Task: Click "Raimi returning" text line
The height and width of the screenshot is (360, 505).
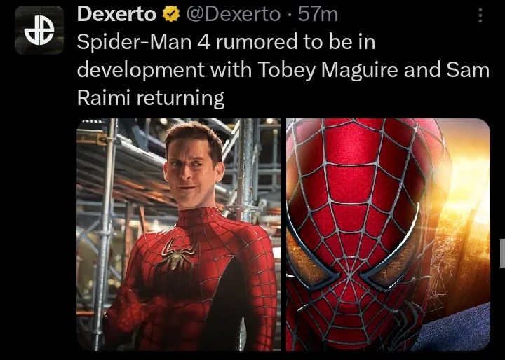Action: tap(151, 98)
